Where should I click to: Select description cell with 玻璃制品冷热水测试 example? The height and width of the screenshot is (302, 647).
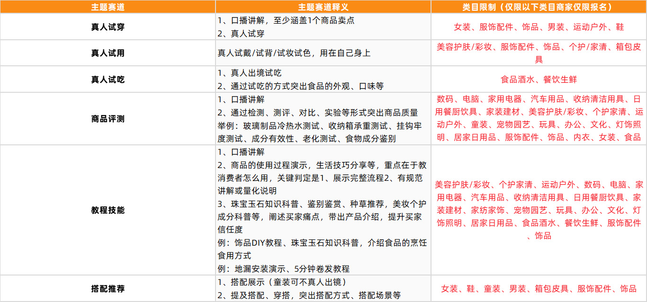pos(323,119)
